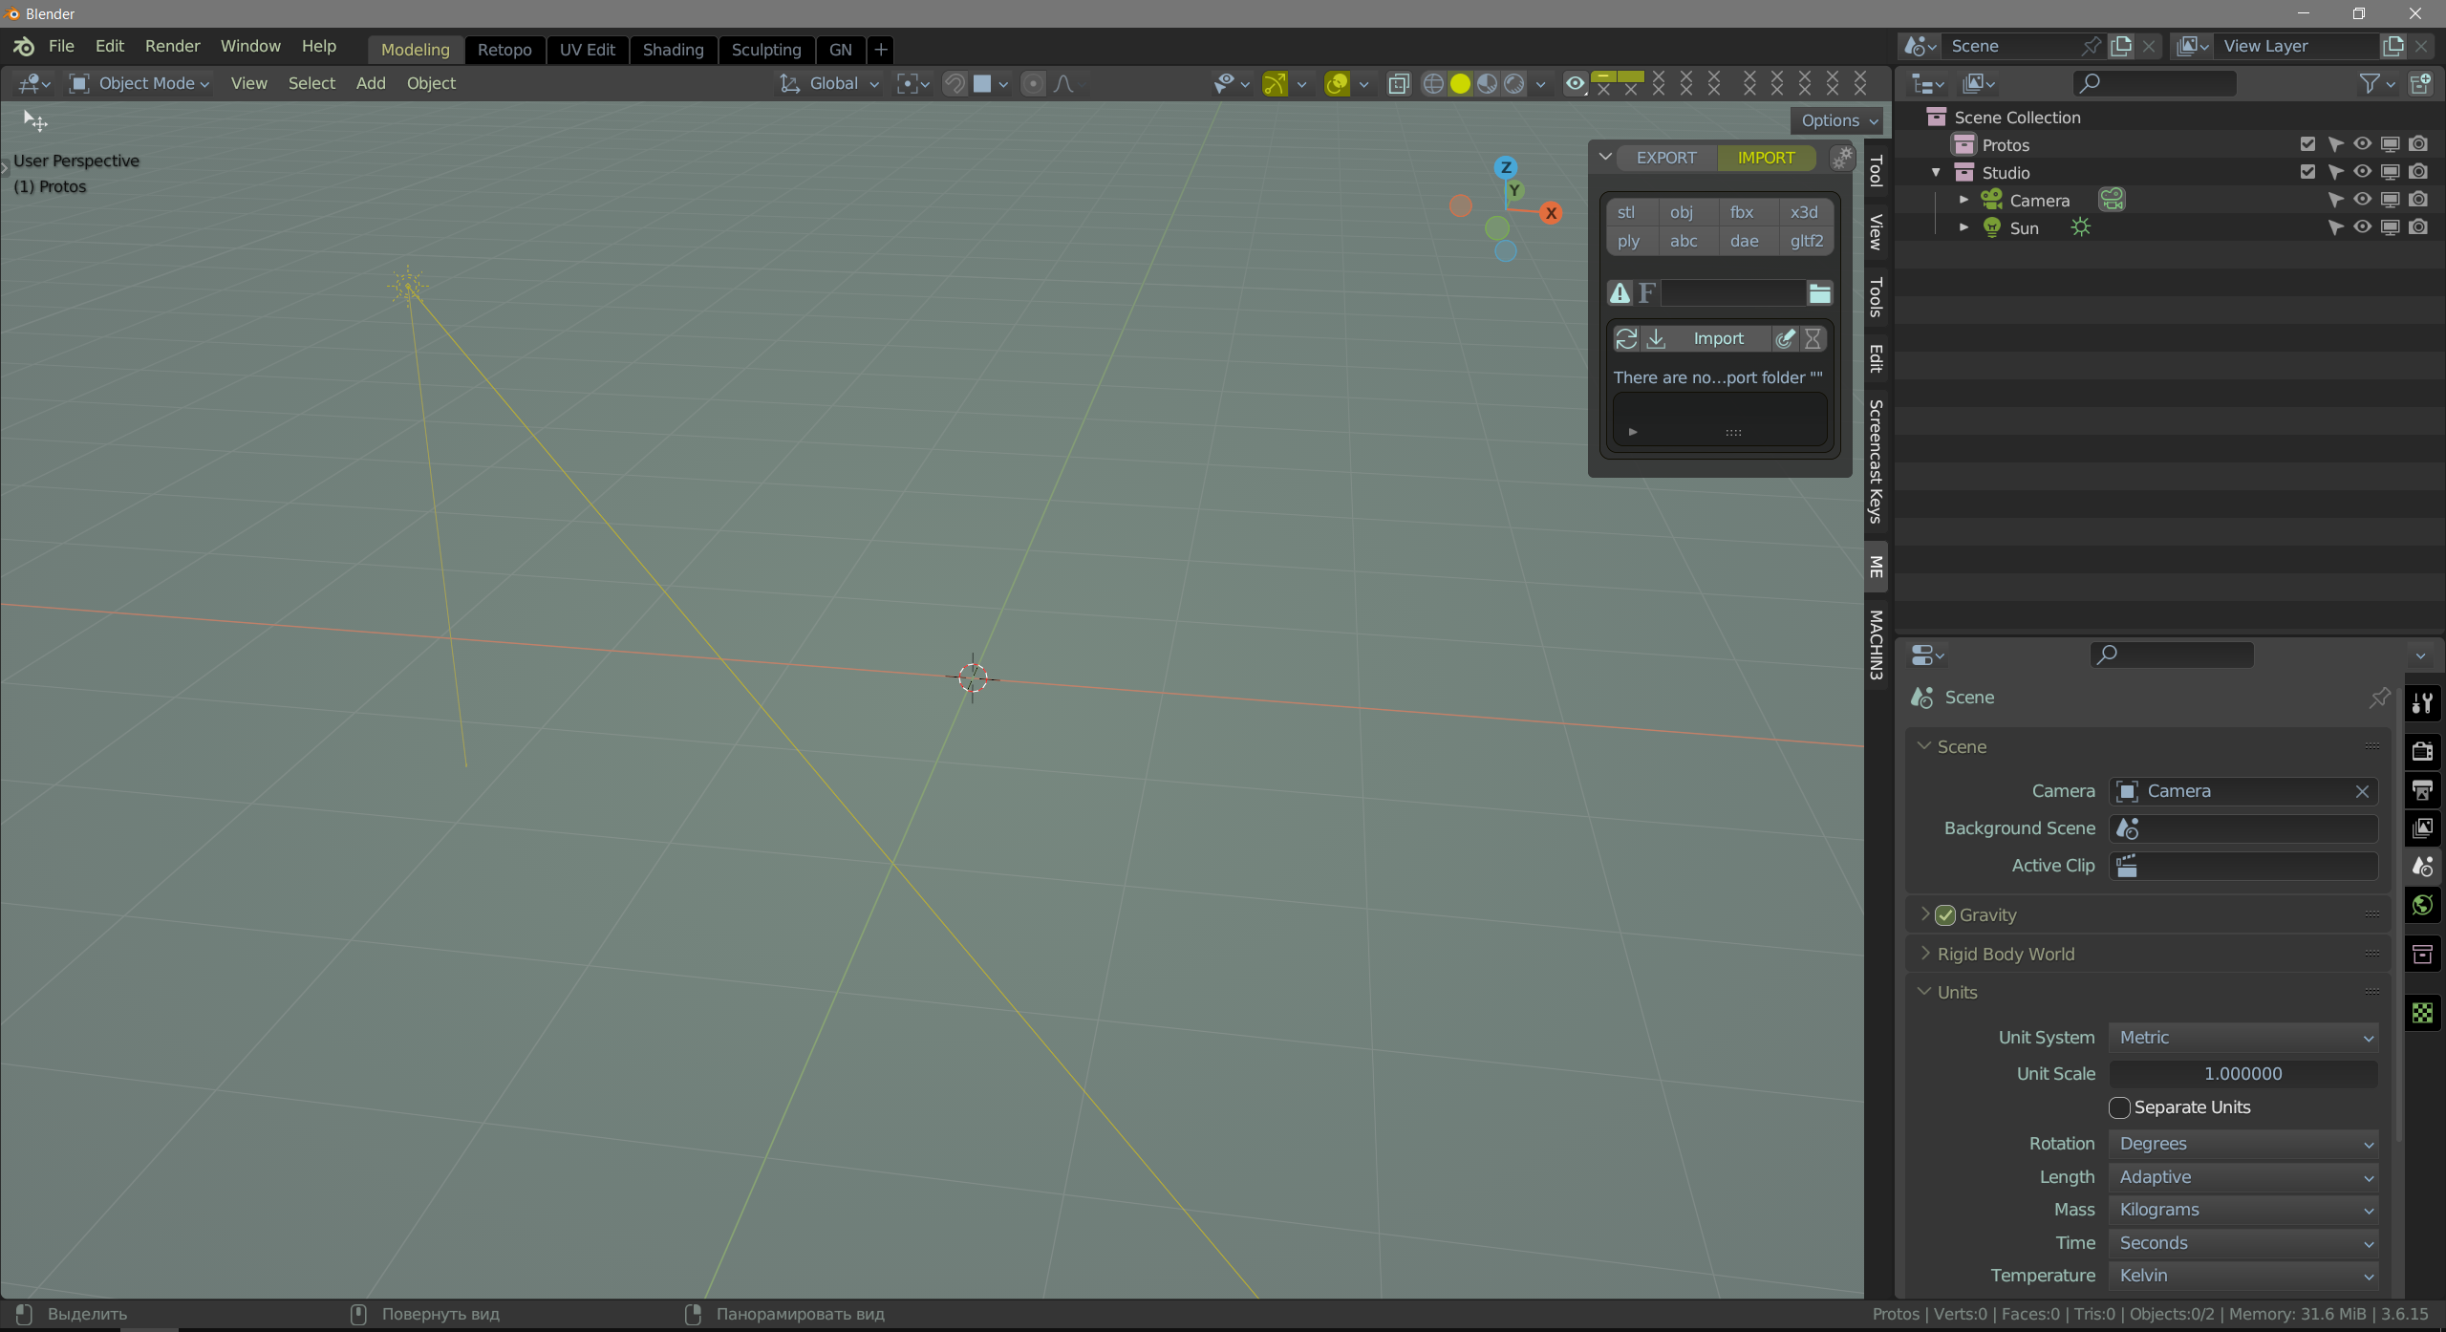Image resolution: width=2446 pixels, height=1332 pixels.
Task: Click the Unit Scale value field
Action: 2242,1074
